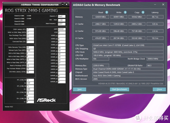Click the DRAM Frequency field
The image size is (170, 123).
click(62, 24)
